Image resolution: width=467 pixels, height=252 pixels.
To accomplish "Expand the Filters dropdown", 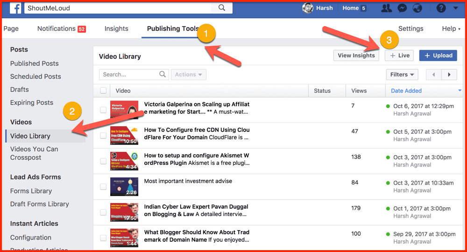I will [402, 75].
